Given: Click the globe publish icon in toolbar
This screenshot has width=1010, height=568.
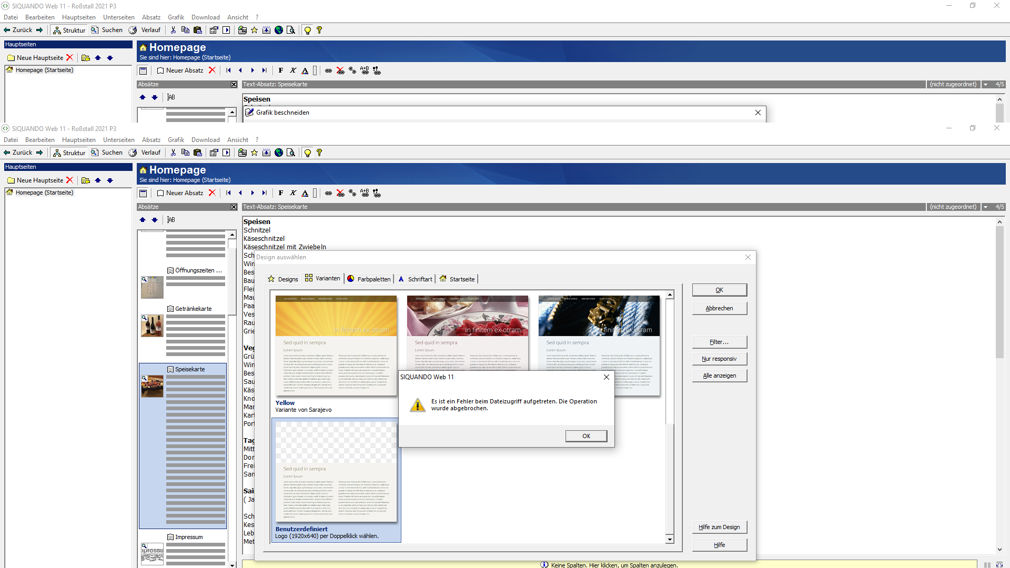Looking at the screenshot, I should pyautogui.click(x=279, y=153).
